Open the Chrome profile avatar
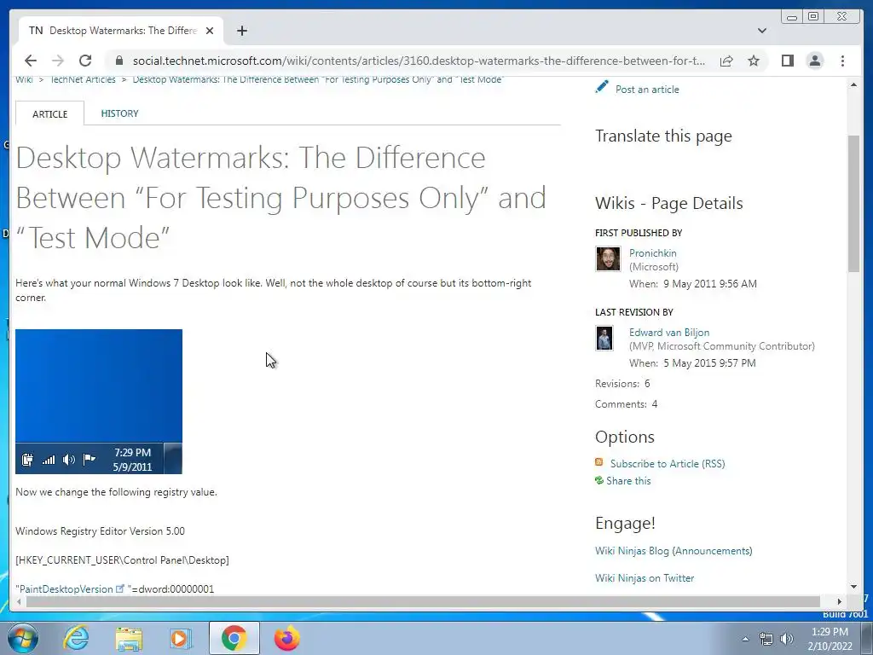873x655 pixels. pos(814,61)
